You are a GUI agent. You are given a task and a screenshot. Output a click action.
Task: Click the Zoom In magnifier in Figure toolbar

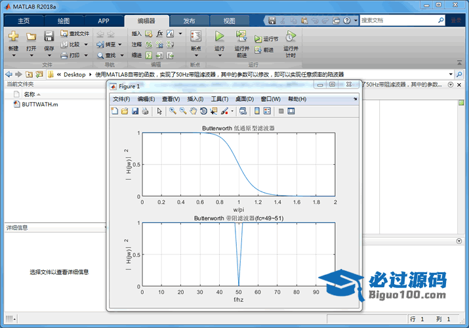173,111
